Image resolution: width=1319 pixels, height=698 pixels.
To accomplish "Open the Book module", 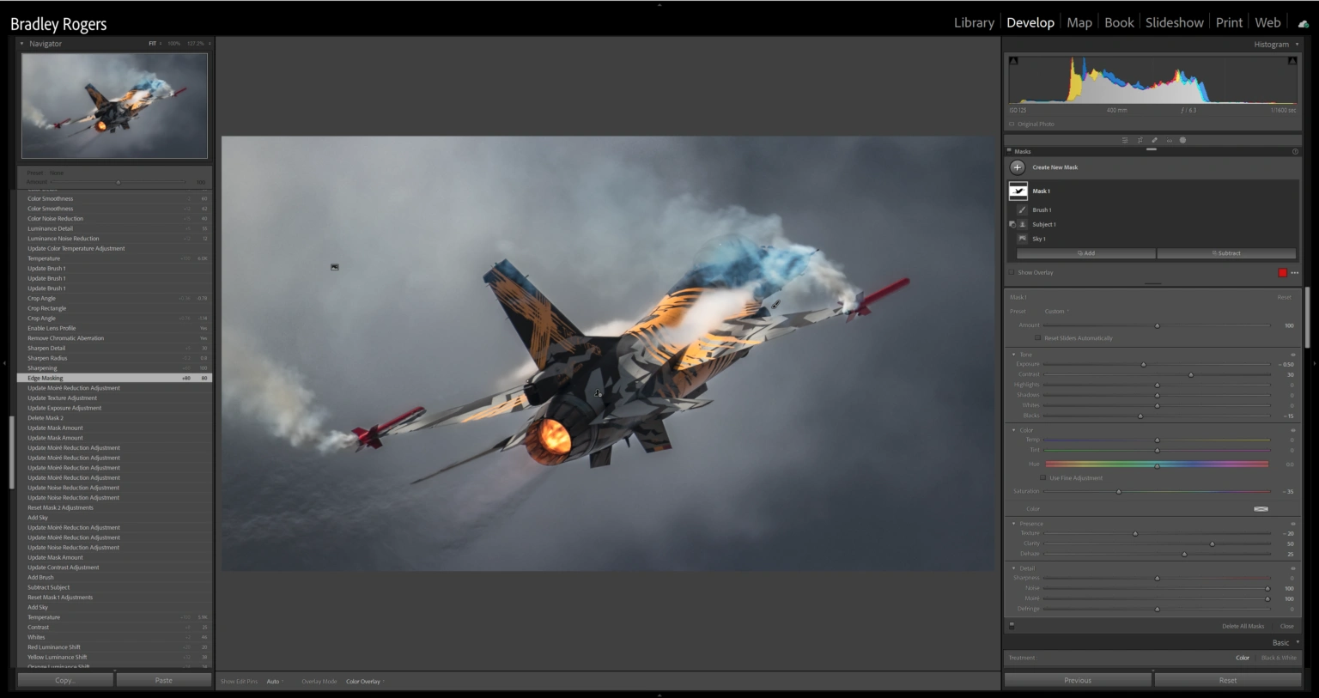I will pyautogui.click(x=1119, y=23).
